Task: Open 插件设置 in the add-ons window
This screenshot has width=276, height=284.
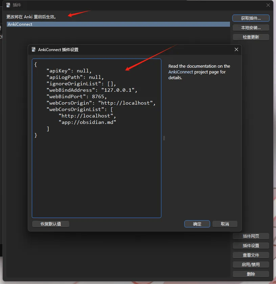Action: pos(251,246)
